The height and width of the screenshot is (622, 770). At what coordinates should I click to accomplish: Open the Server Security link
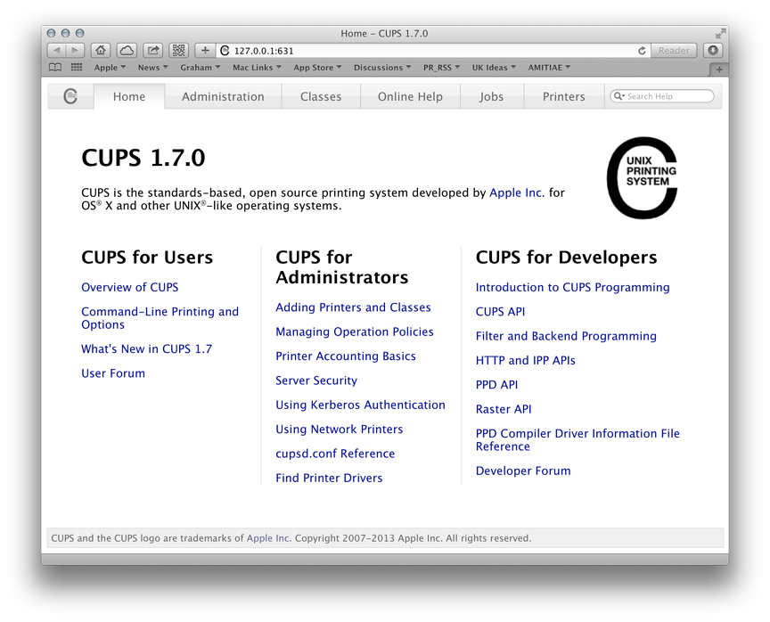(316, 381)
